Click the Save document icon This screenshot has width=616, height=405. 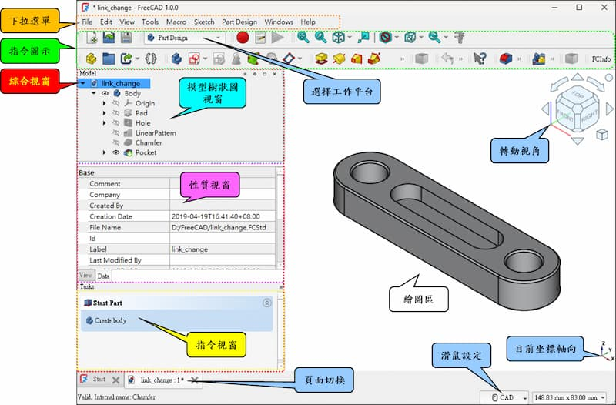click(x=126, y=38)
